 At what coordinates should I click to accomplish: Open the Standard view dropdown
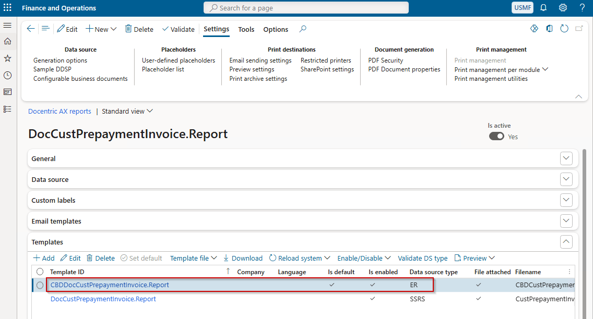tap(127, 112)
